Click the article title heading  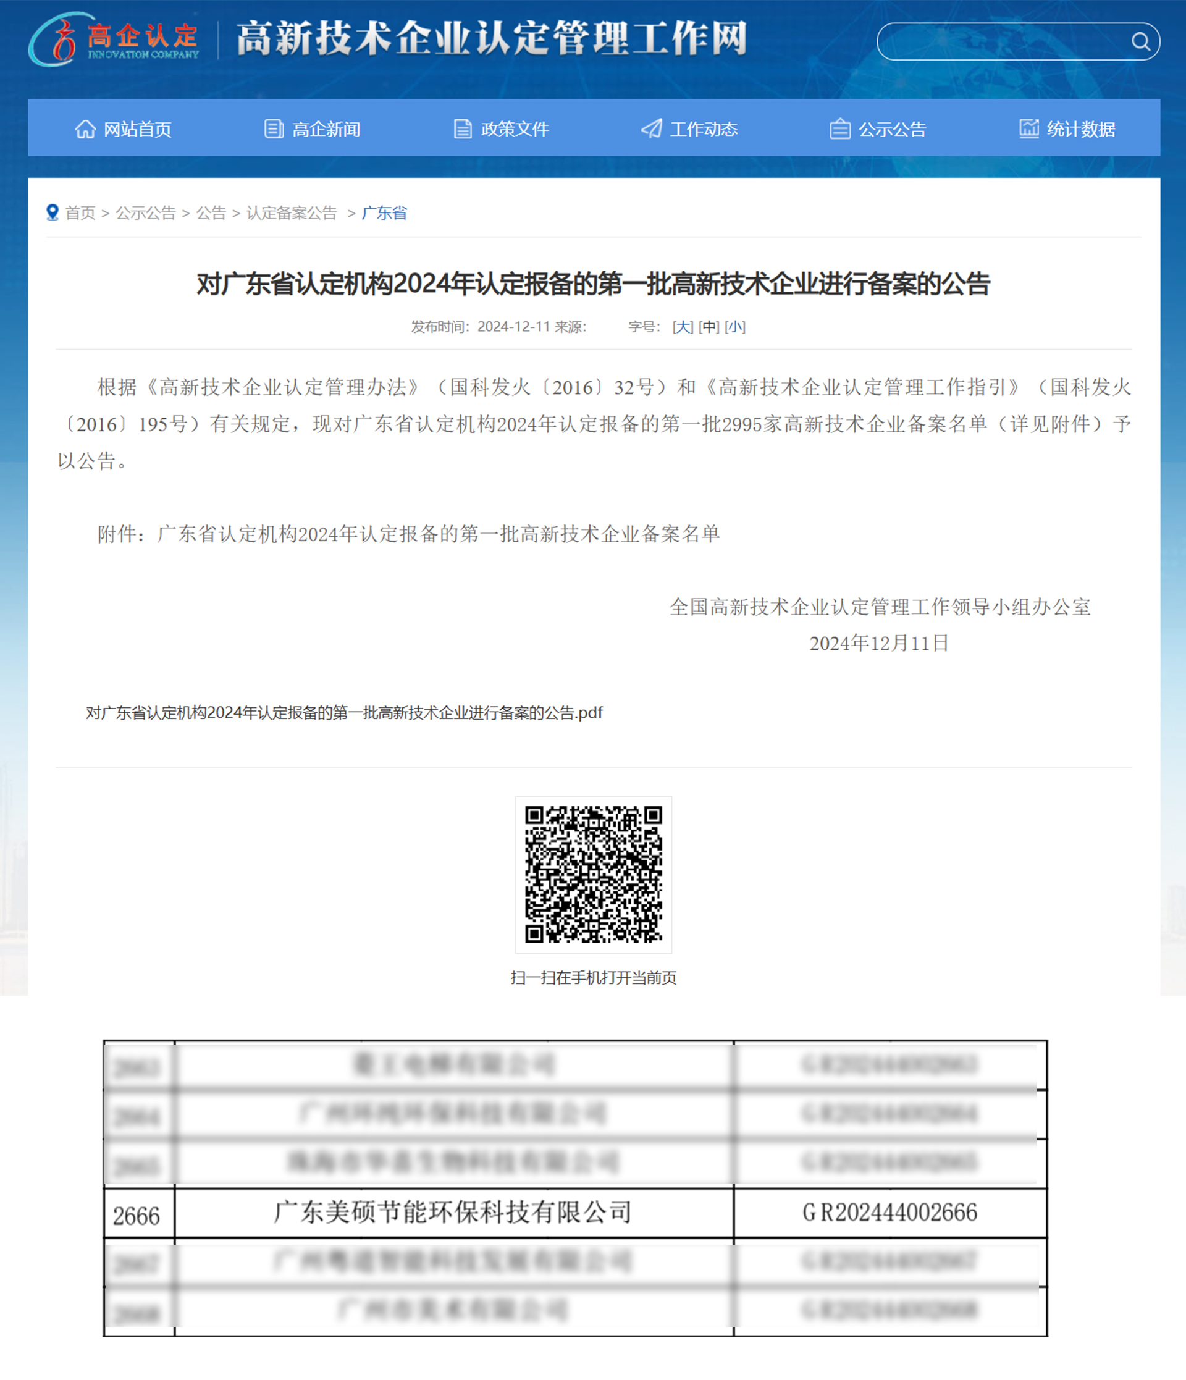[x=594, y=284]
